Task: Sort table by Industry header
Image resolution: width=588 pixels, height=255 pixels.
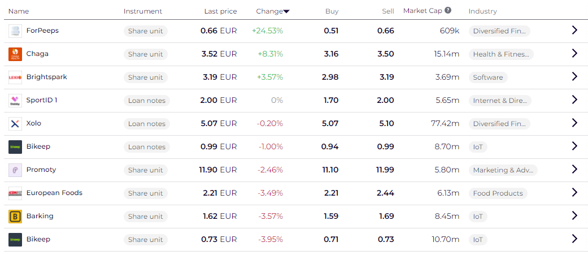Action: pos(482,11)
